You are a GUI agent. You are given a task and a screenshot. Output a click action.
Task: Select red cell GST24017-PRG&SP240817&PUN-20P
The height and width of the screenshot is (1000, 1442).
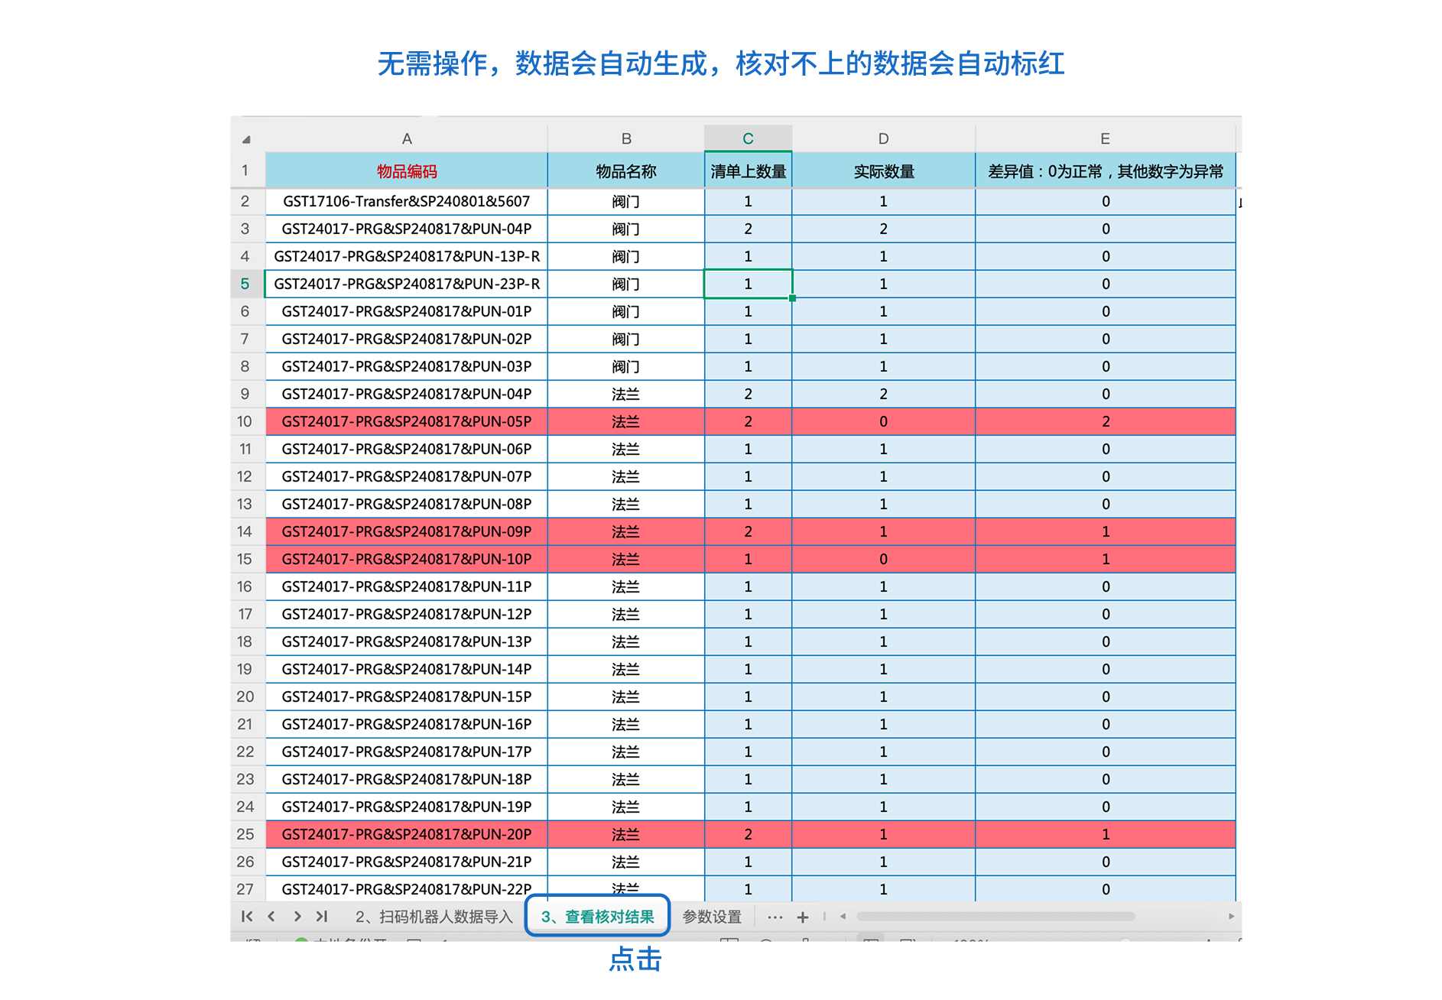[x=407, y=834]
